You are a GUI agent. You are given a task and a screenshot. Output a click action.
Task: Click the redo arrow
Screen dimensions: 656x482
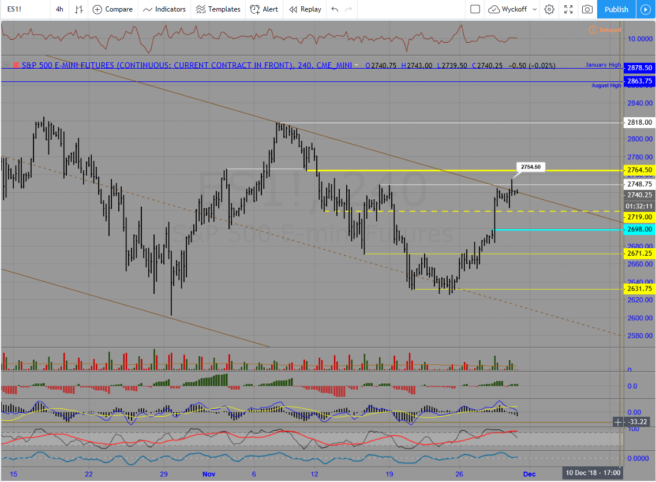[348, 9]
